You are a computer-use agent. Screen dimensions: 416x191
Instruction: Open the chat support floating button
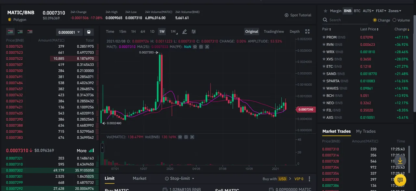click(x=400, y=180)
